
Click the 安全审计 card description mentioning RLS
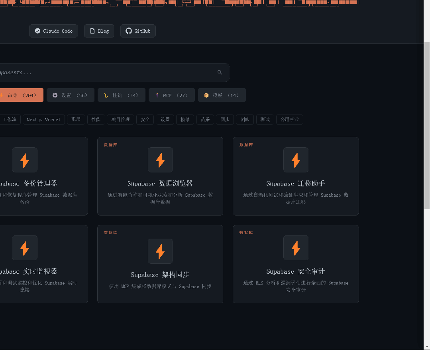pyautogui.click(x=296, y=286)
